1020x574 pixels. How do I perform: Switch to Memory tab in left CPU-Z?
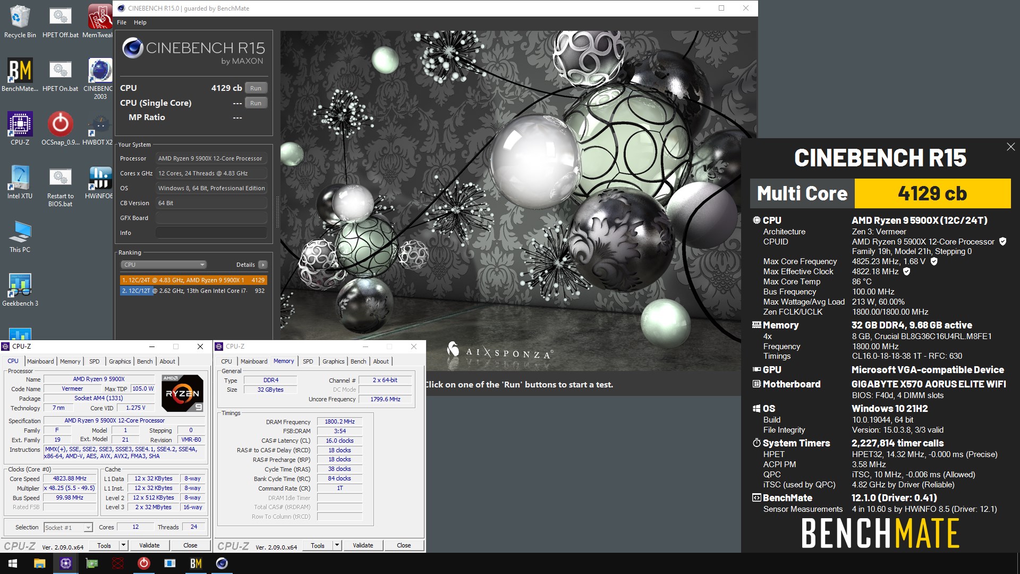click(70, 361)
